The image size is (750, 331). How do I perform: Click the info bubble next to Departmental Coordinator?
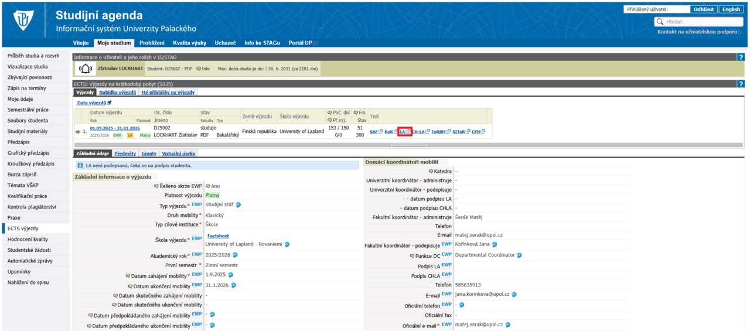pyautogui.click(x=519, y=255)
